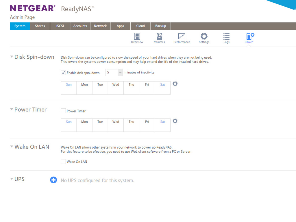Click the Disk Spin-down schedule gear icon
296x222 pixels.
coord(175,84)
